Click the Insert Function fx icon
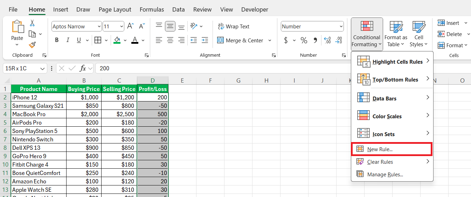Viewport: 471px width, 197px height. tap(83, 68)
